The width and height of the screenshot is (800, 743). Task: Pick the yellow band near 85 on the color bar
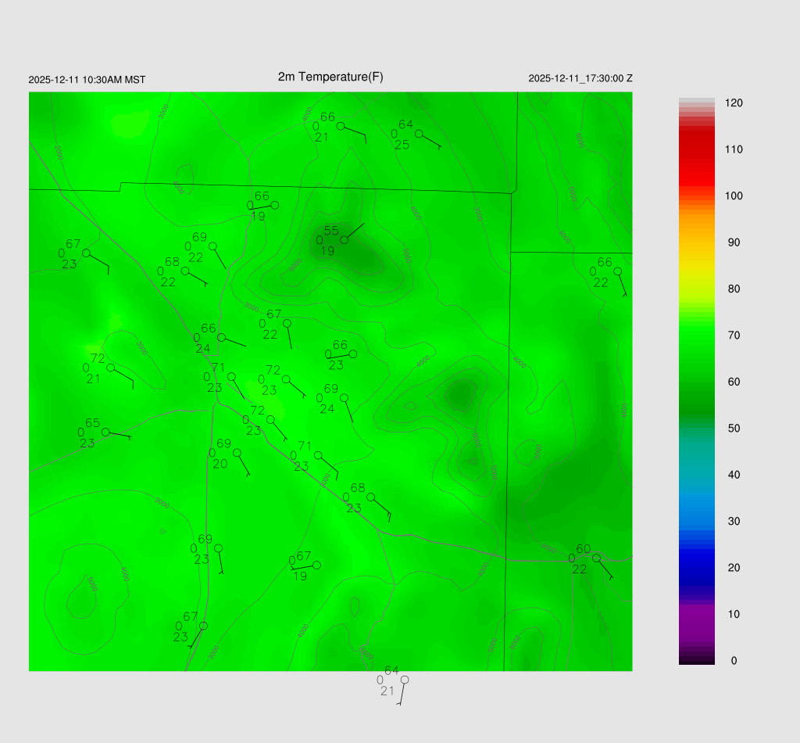696,266
